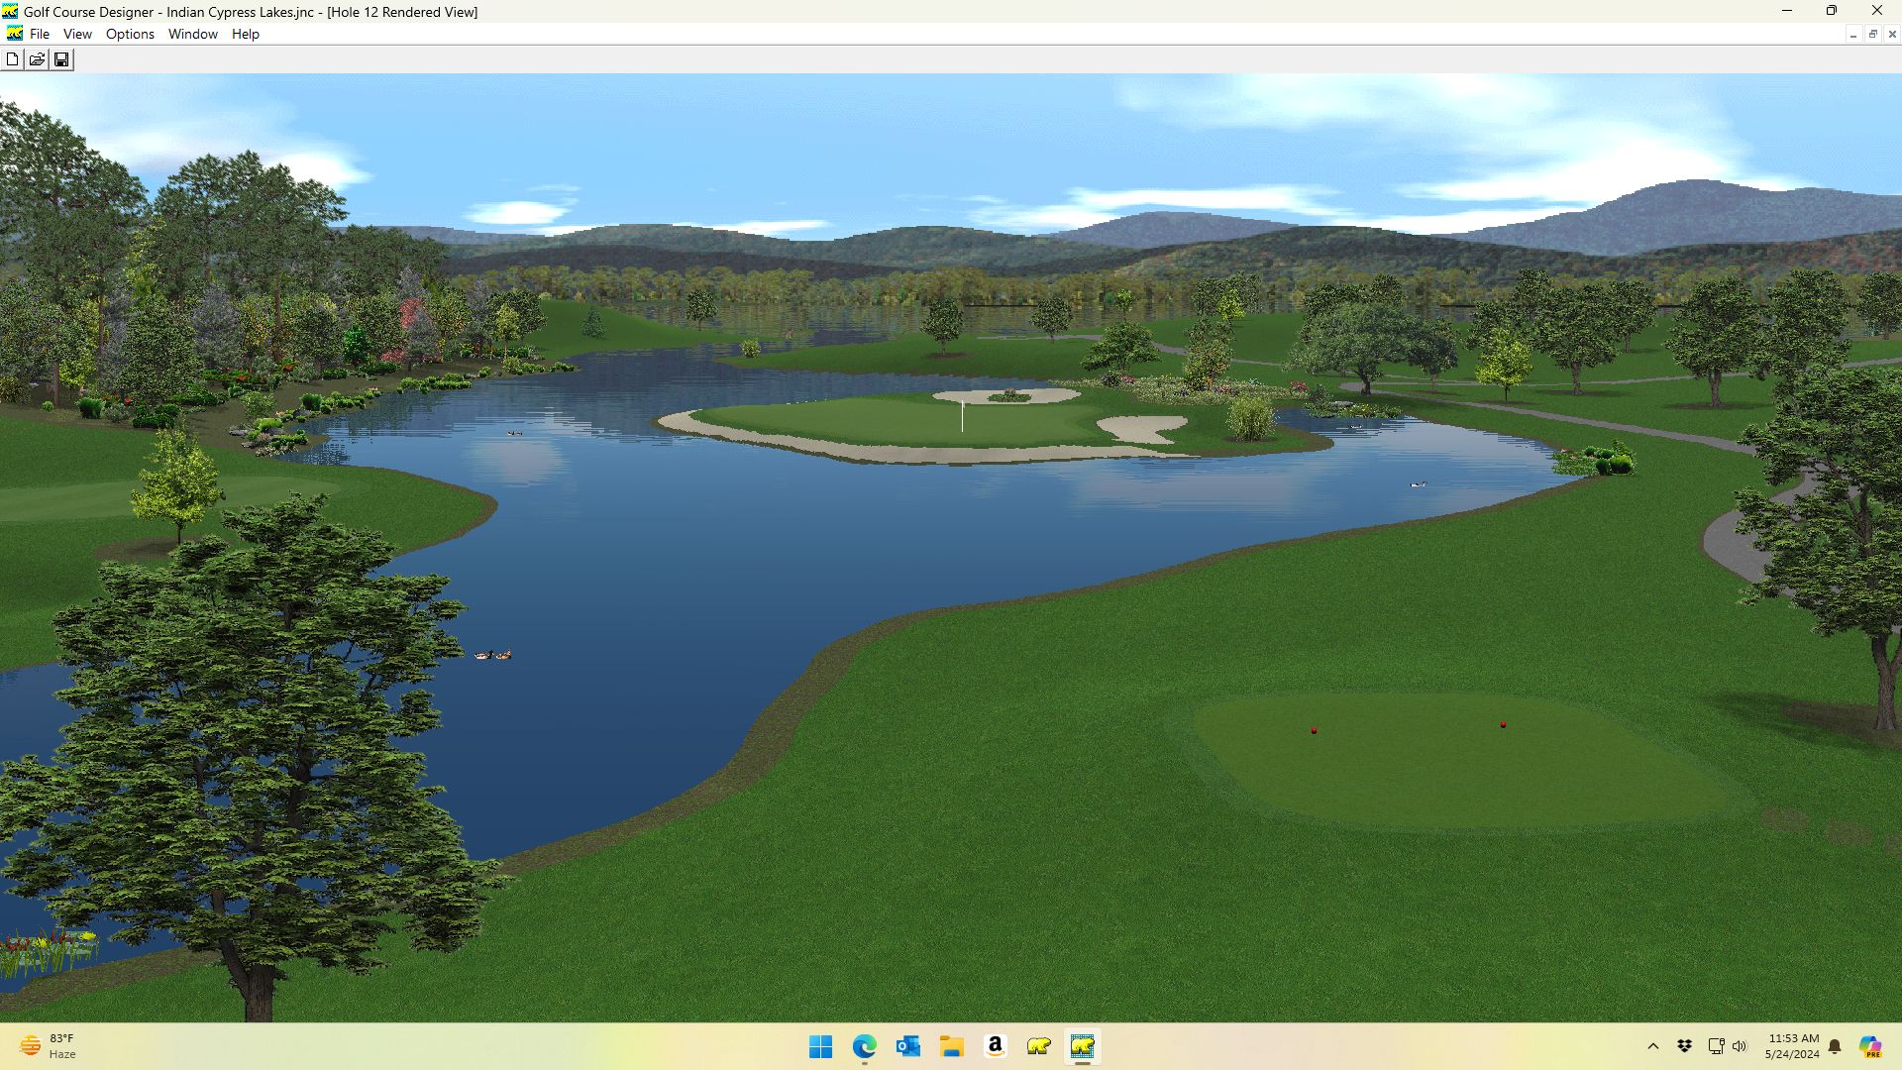
Task: Click the Golf Course Designer title bar icon
Action: pos(10,12)
